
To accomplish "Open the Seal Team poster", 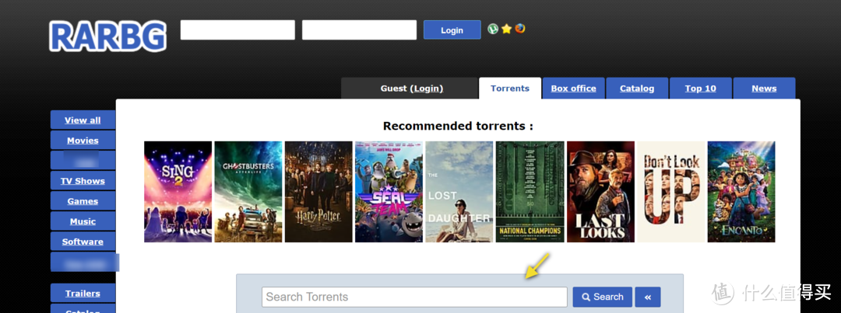I will [x=389, y=192].
